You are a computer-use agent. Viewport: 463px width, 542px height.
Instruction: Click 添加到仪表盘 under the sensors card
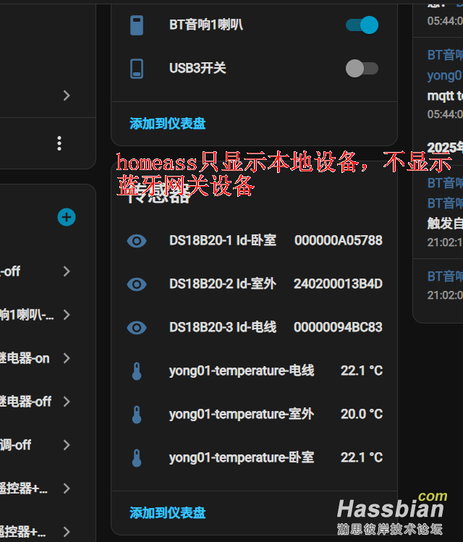[x=168, y=513]
